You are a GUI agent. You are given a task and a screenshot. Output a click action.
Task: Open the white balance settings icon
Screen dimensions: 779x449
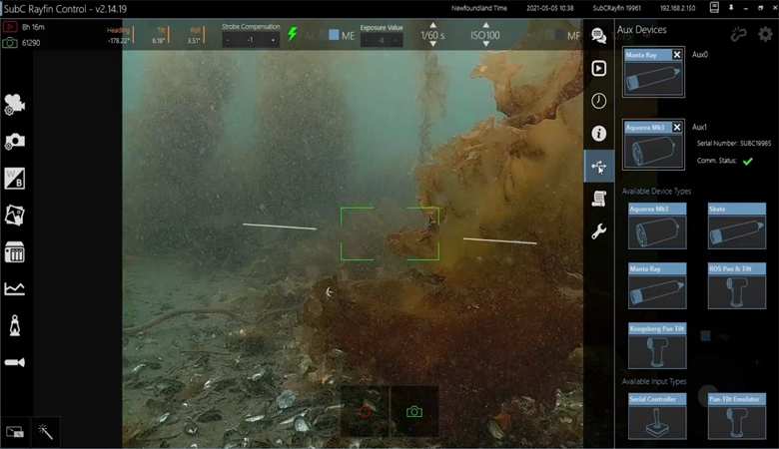tap(15, 179)
